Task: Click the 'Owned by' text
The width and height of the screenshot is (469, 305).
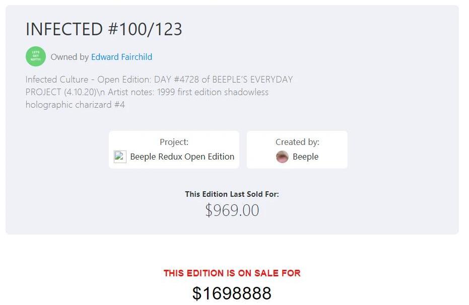Action: pos(70,57)
